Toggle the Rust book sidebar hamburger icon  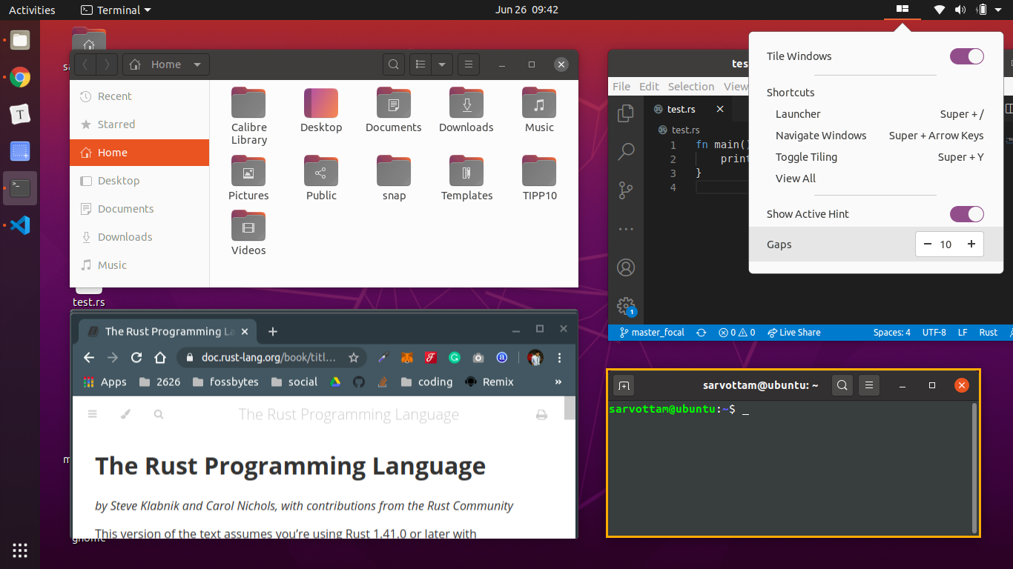click(x=93, y=415)
